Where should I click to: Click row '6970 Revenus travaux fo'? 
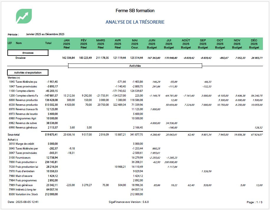tap(135, 109)
